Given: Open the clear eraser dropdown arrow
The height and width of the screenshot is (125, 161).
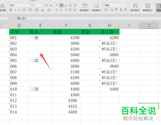Looking at the screenshot, I should point(52,10).
